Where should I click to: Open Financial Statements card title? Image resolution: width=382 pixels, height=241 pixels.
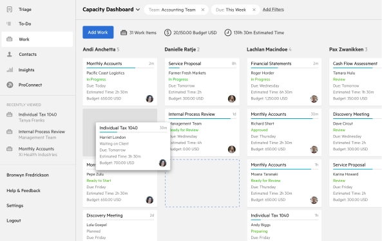tap(271, 64)
